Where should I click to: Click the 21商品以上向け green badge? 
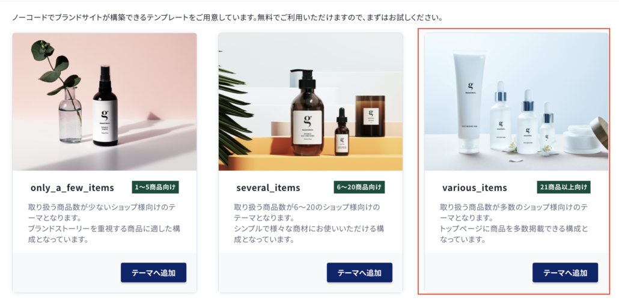click(564, 187)
